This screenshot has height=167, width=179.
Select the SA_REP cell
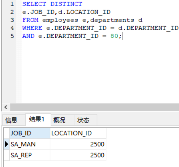(30, 155)
